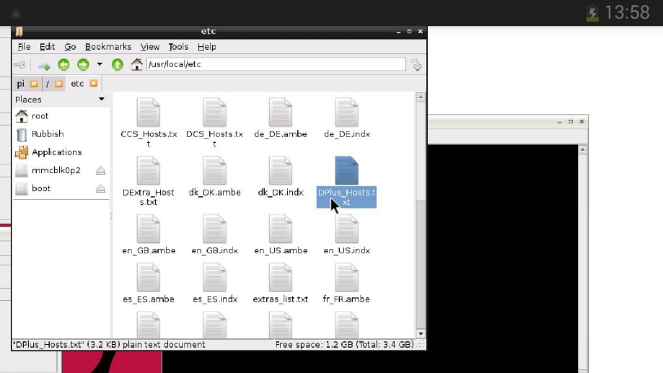This screenshot has height=373, width=663.
Task: Click the file list scrollbar up arrow
Action: (420, 97)
